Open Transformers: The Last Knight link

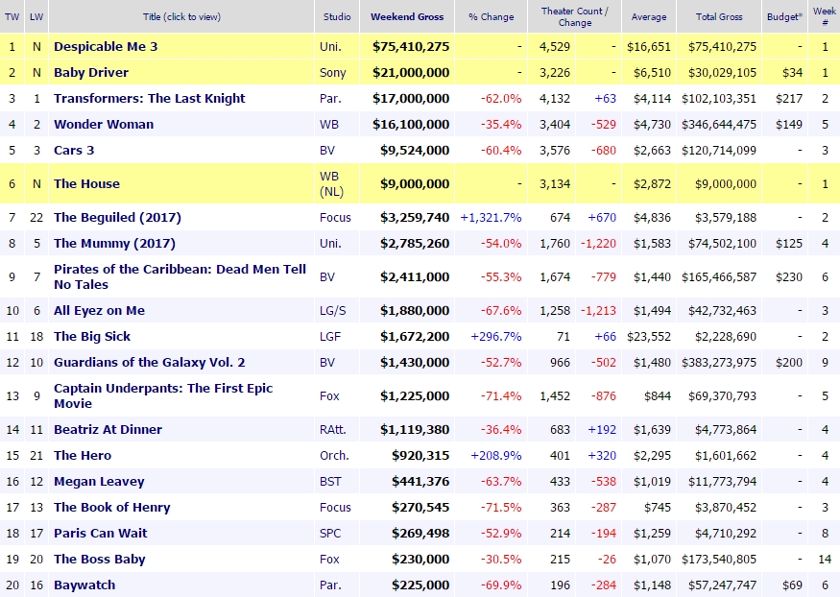click(150, 99)
